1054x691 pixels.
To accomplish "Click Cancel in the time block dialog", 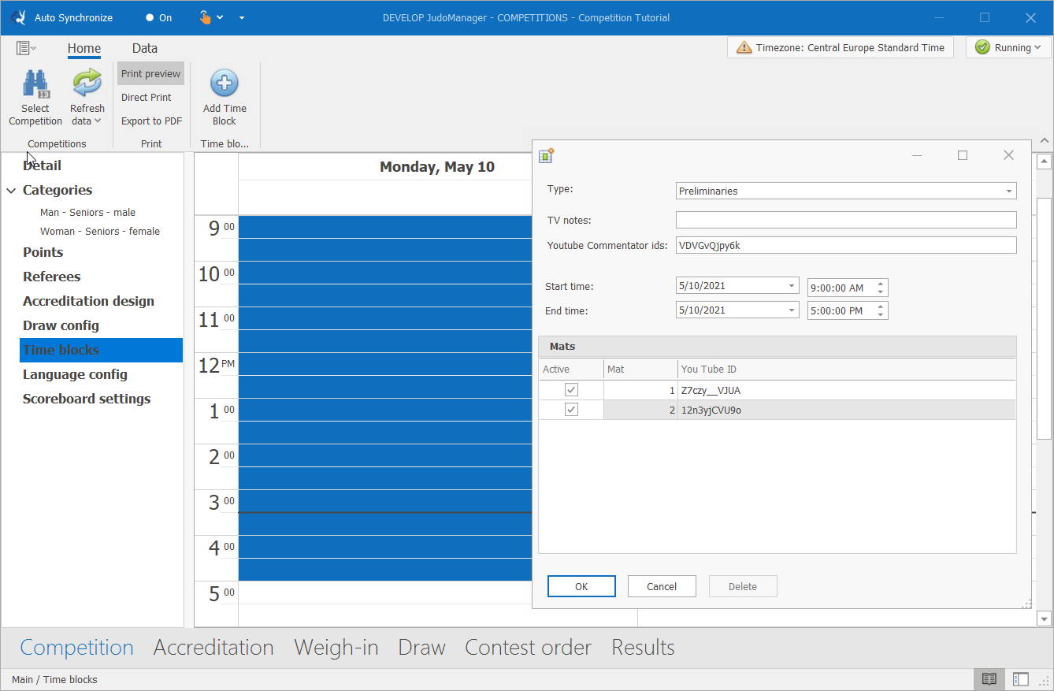I will click(662, 586).
